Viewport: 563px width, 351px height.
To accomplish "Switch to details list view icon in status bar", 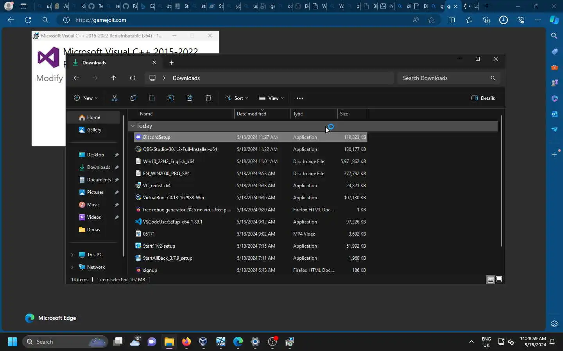I will [490, 279].
